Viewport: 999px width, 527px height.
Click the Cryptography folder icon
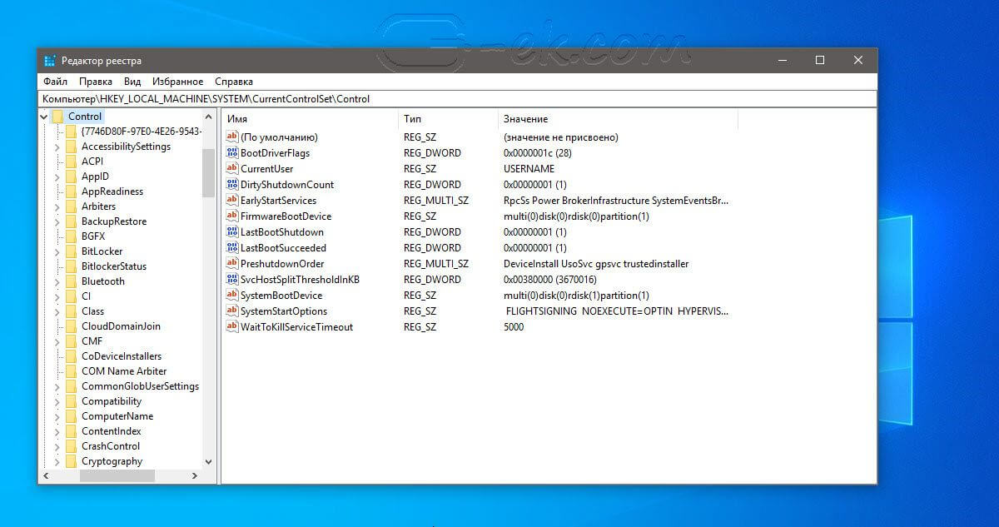click(71, 461)
